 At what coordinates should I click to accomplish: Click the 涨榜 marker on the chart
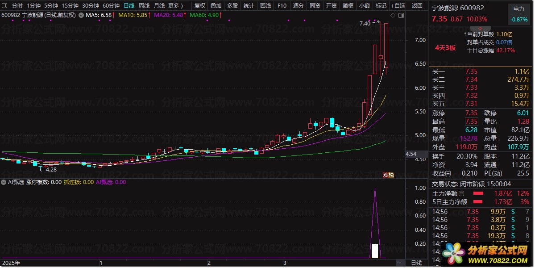pyautogui.click(x=388, y=175)
